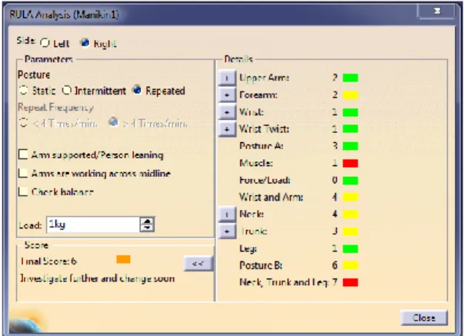The height and width of the screenshot is (336, 464).
Task: Click the Muscle label
Action: [256, 163]
